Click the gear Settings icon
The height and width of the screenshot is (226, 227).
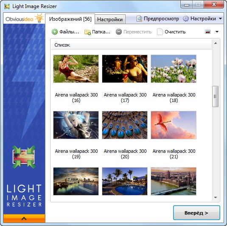[186, 19]
